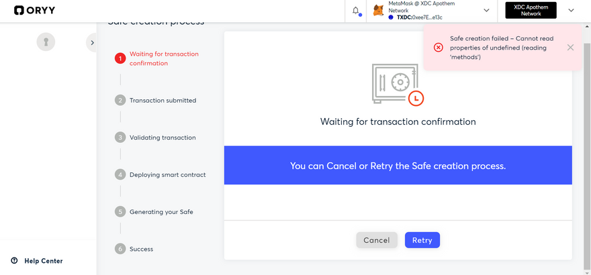Select step 4 Deploying smart contract
Screen dimensions: 591x275
167,174
